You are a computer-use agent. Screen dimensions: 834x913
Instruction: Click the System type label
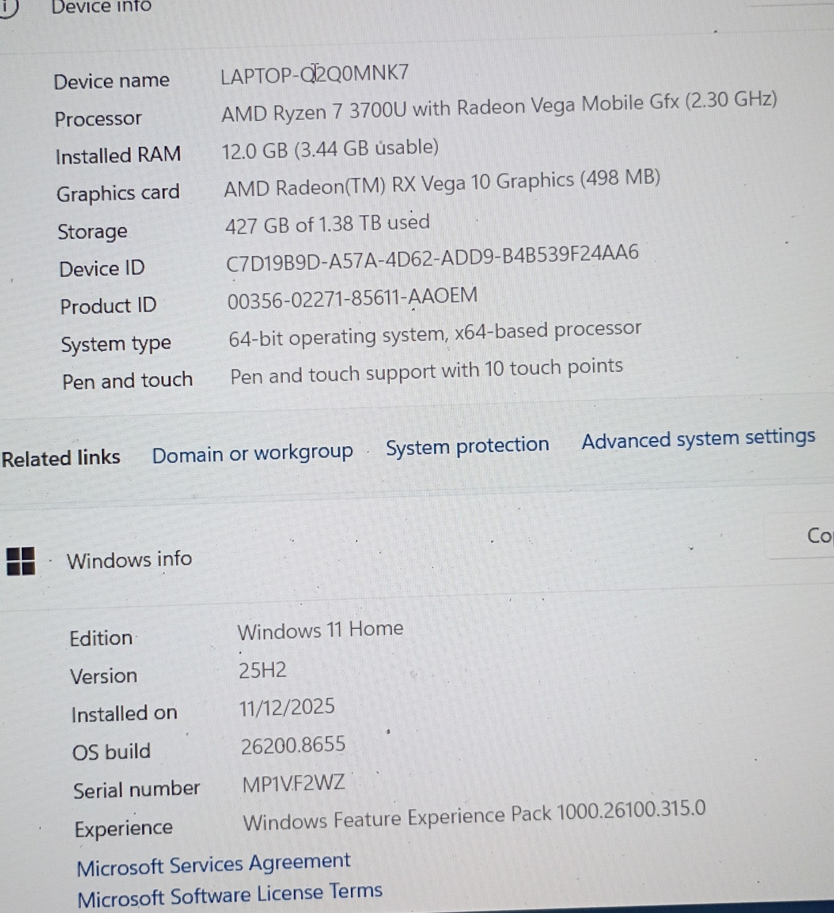click(x=116, y=344)
